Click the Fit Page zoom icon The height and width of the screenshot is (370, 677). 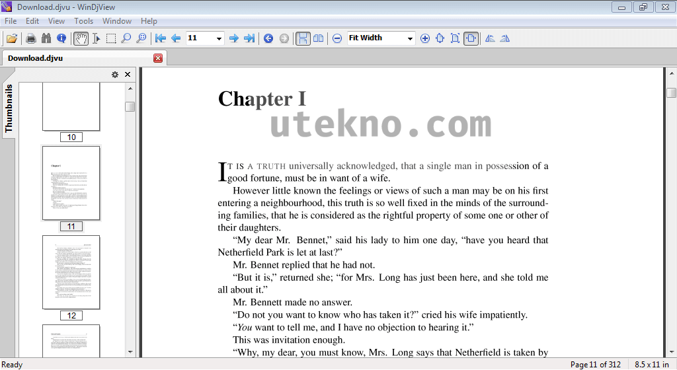tap(455, 38)
